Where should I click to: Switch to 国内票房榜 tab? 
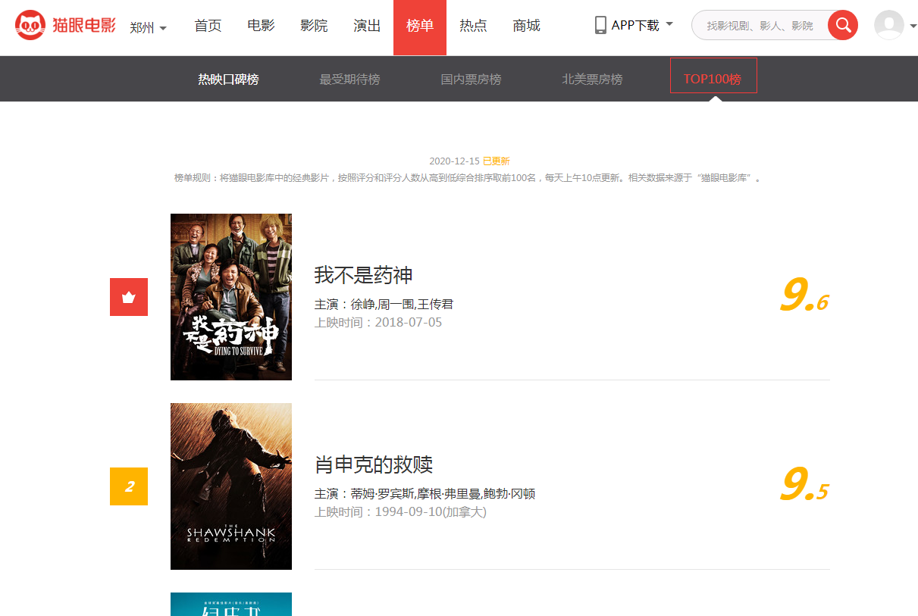pyautogui.click(x=471, y=79)
